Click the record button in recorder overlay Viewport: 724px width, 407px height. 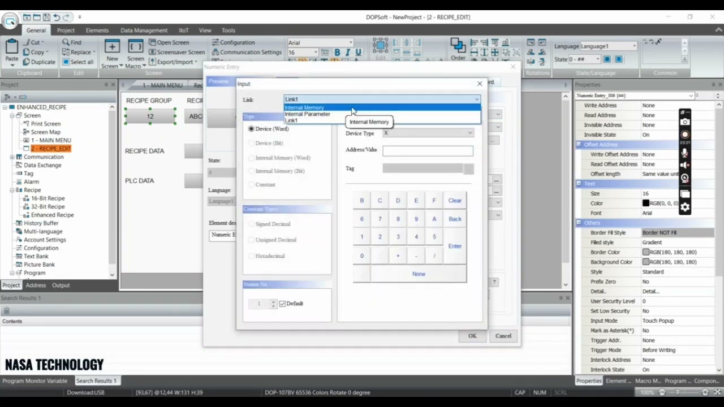click(x=685, y=135)
